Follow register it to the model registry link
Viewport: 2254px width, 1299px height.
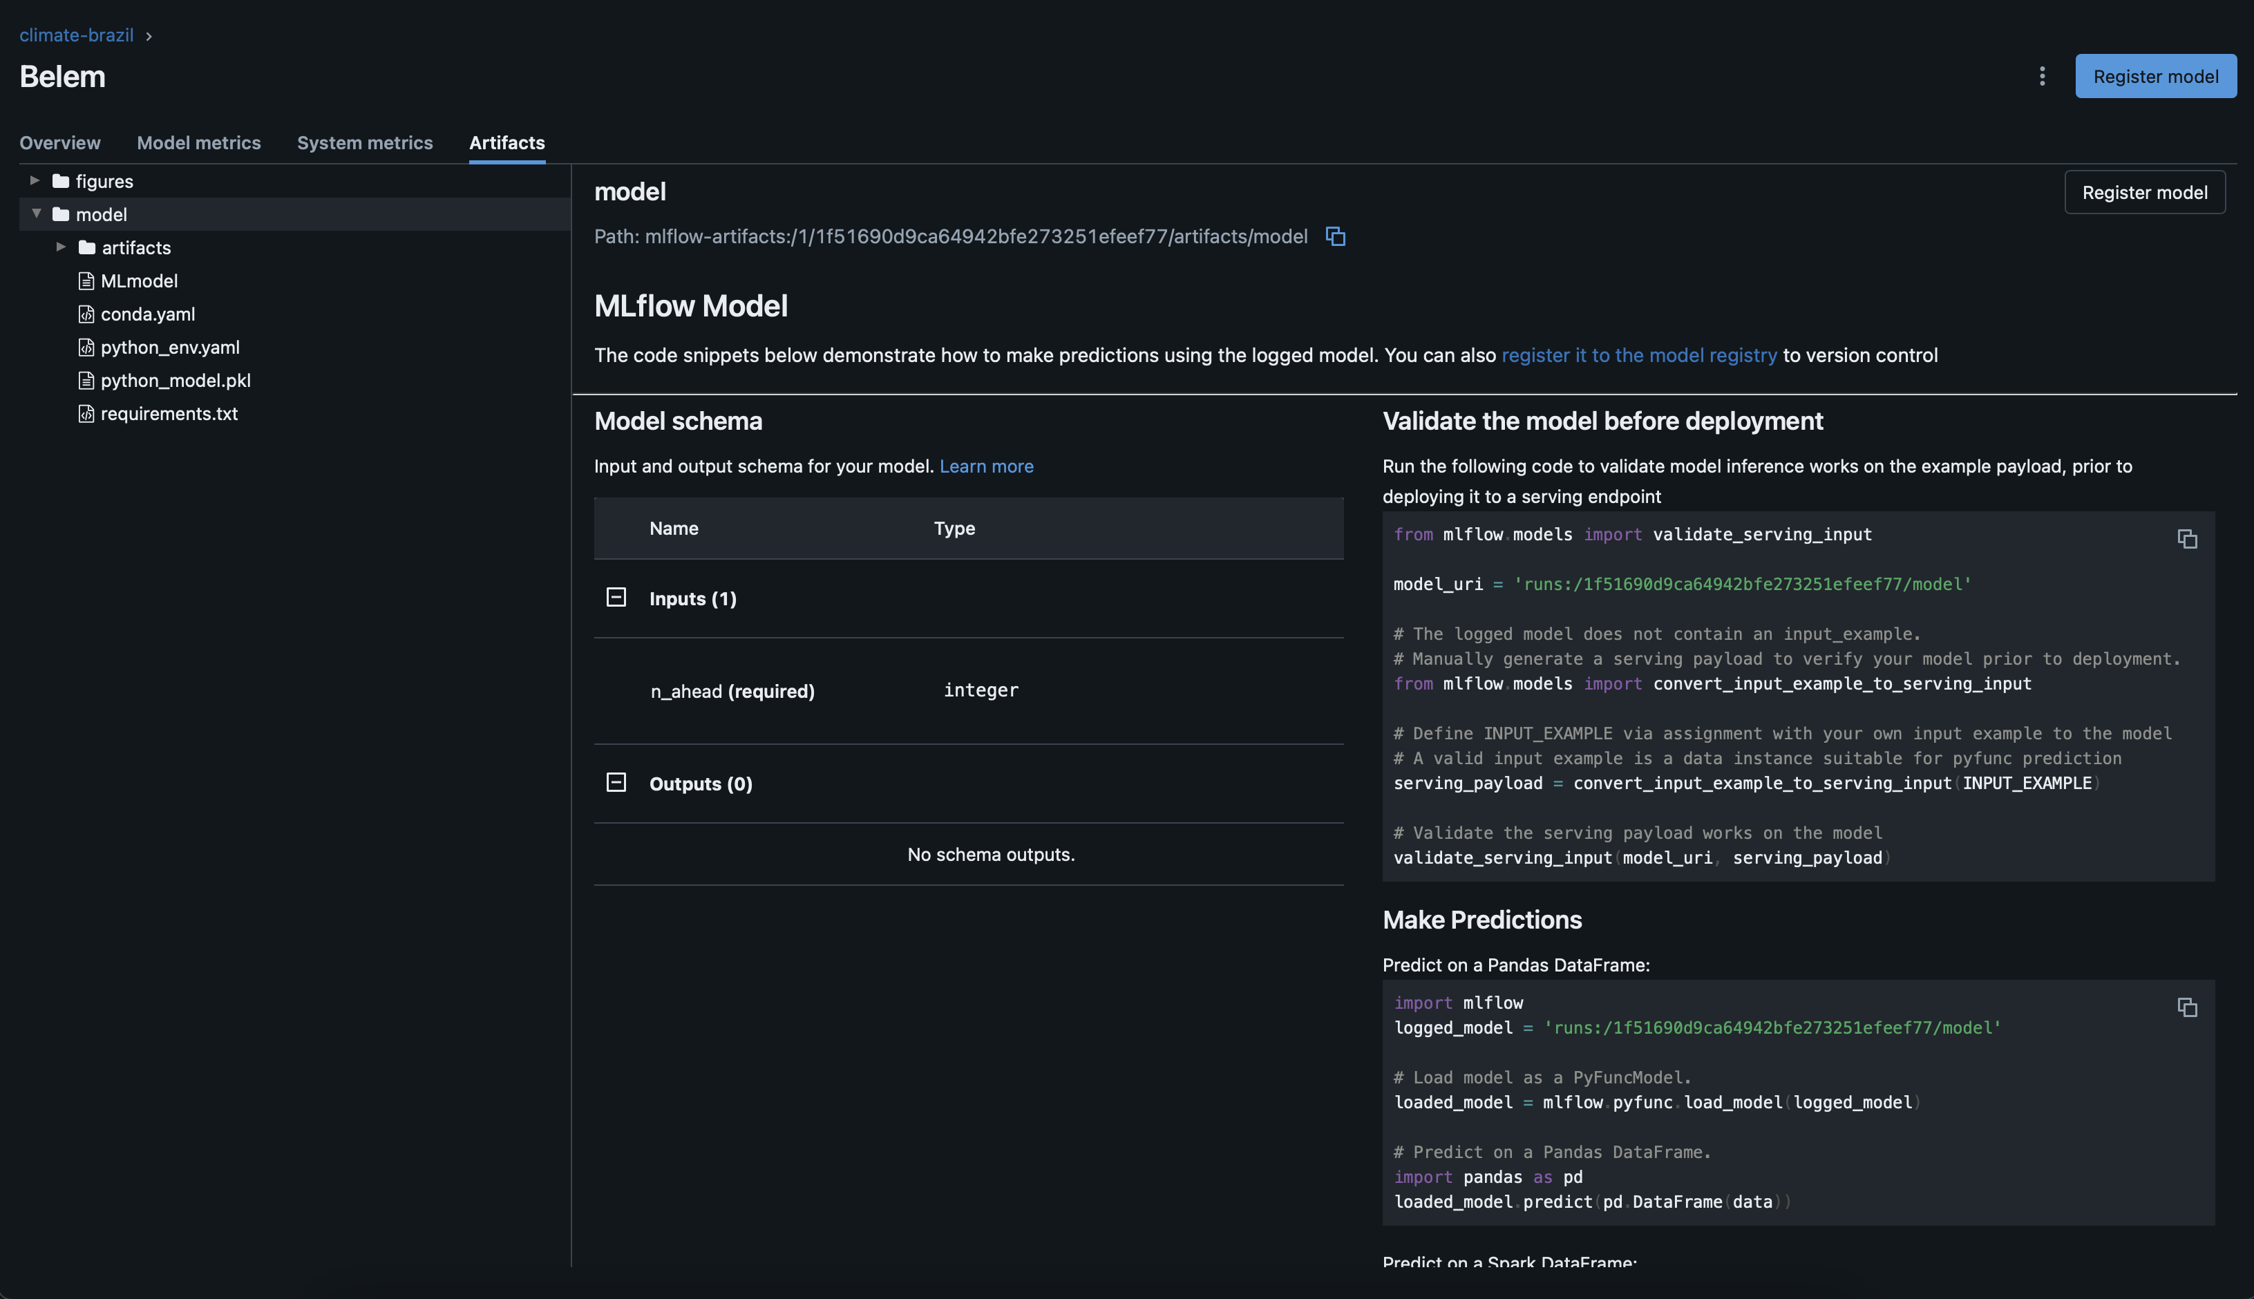(1638, 355)
